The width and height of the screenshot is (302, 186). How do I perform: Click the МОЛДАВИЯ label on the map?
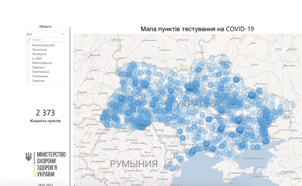(x=169, y=136)
